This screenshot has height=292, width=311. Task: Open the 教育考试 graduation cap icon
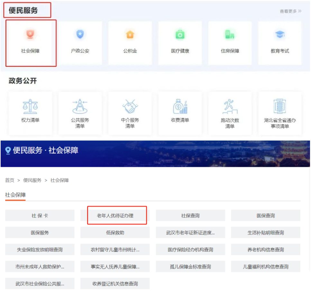[x=280, y=34]
